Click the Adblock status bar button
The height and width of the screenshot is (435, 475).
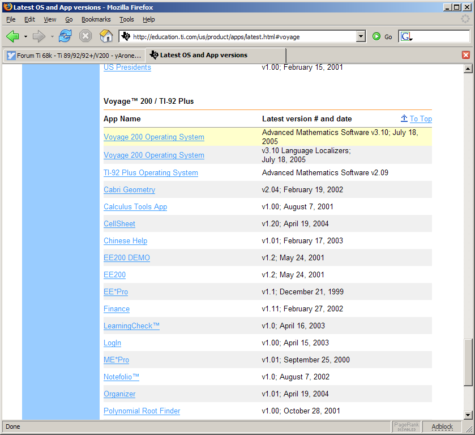point(442,426)
